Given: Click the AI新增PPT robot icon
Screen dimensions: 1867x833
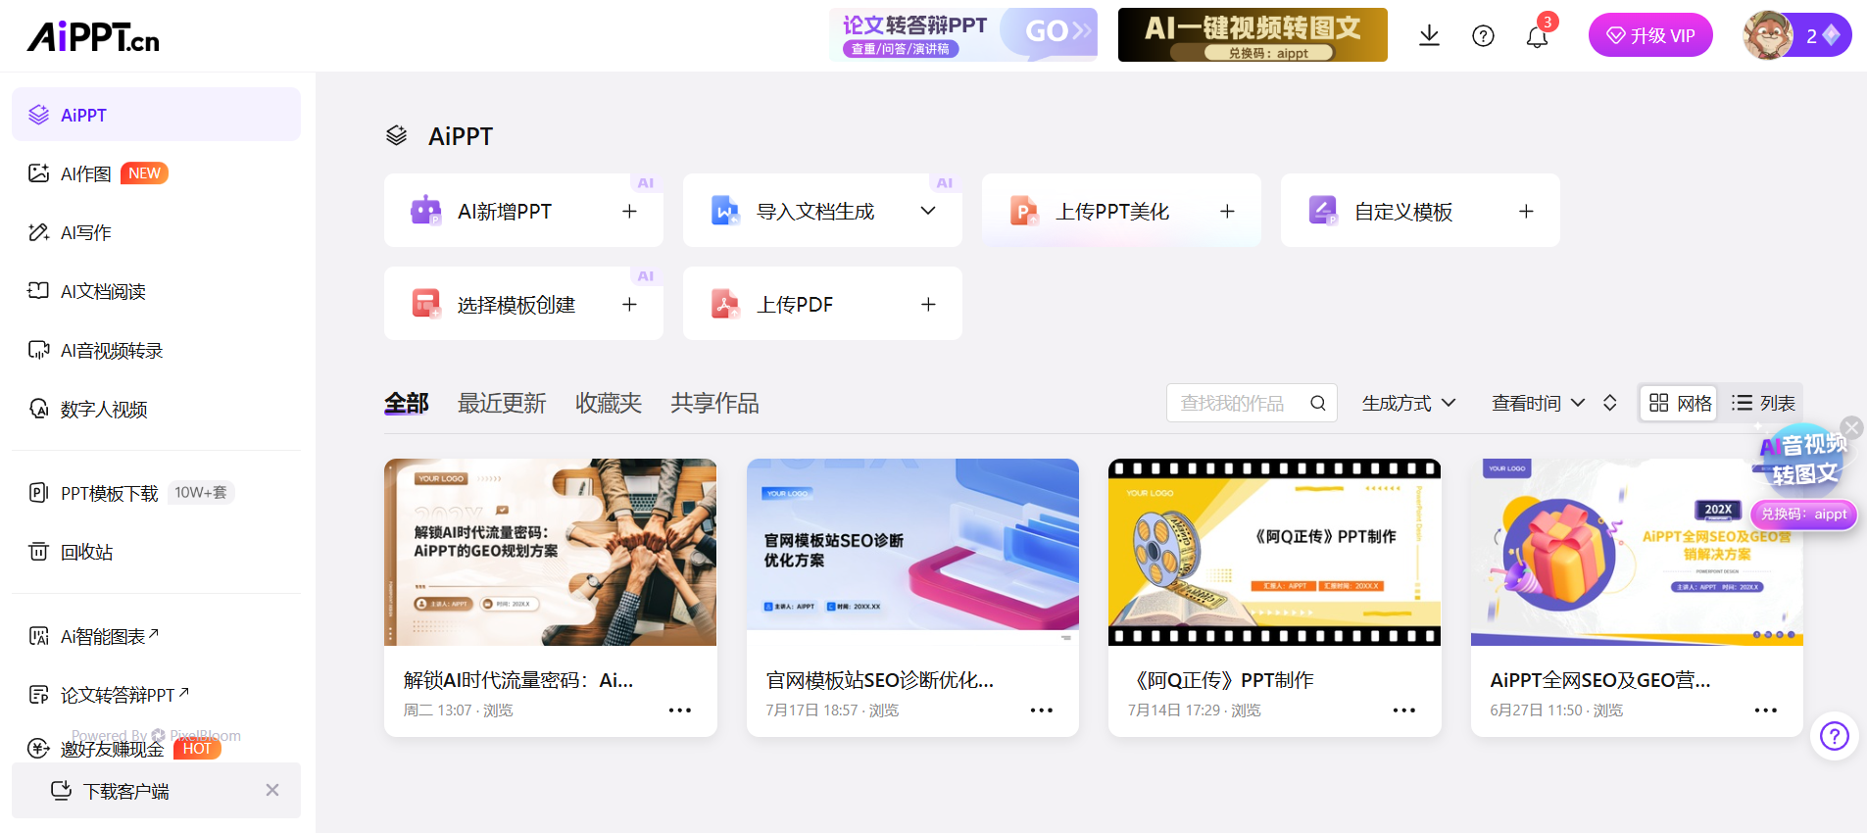Looking at the screenshot, I should click(x=425, y=211).
